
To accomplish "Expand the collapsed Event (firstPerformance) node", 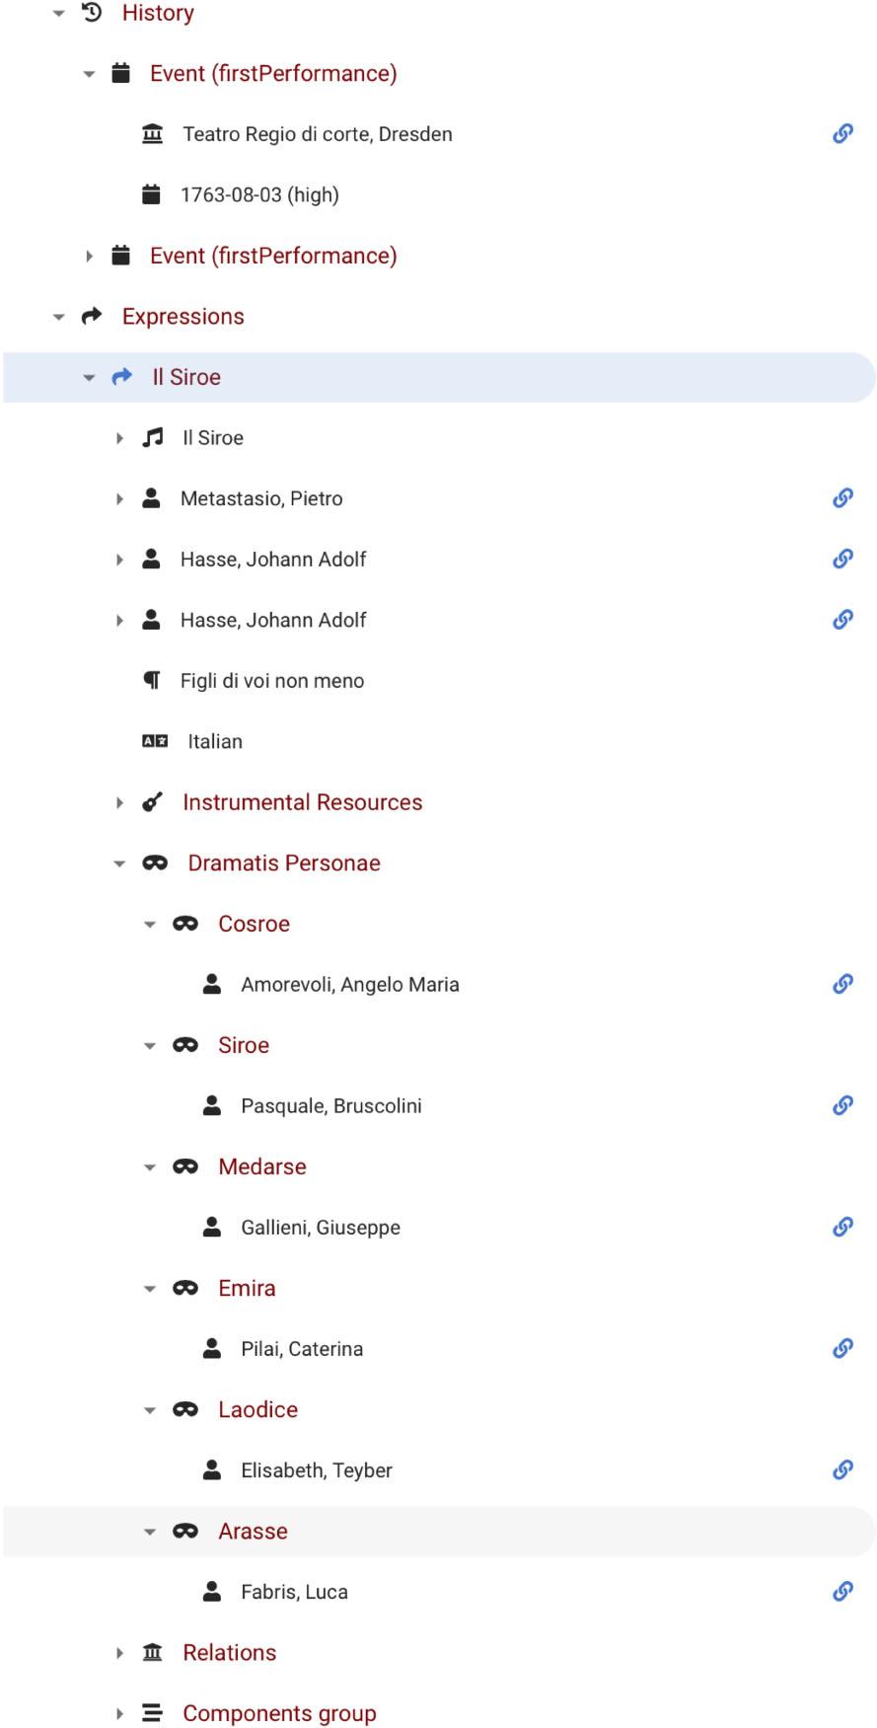I will tap(89, 257).
